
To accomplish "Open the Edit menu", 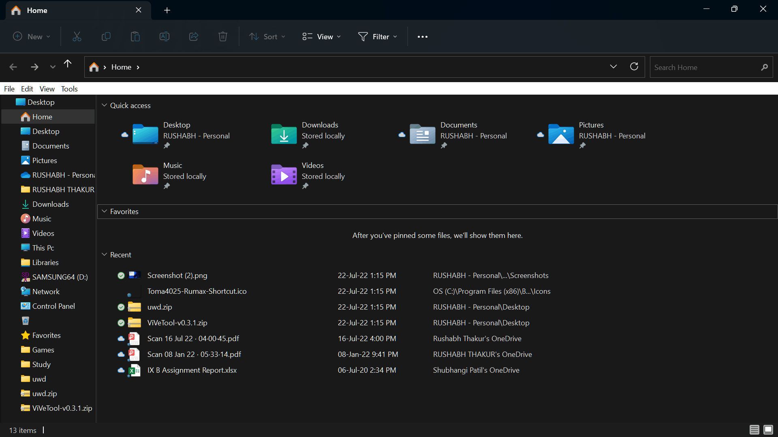I will click(x=27, y=89).
